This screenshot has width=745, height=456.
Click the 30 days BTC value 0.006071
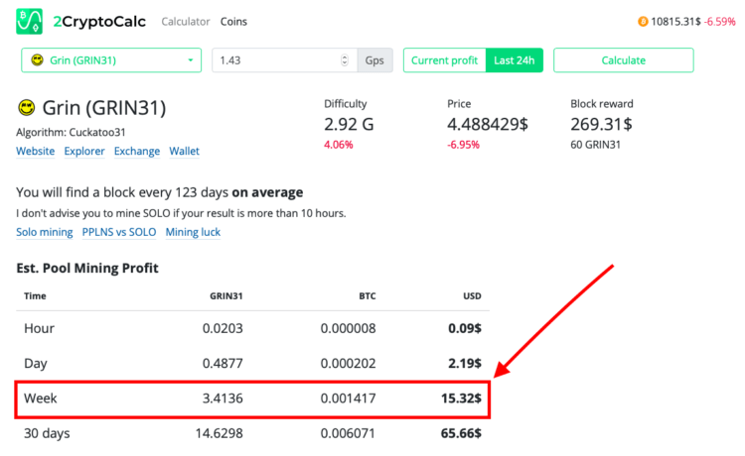[x=349, y=433]
